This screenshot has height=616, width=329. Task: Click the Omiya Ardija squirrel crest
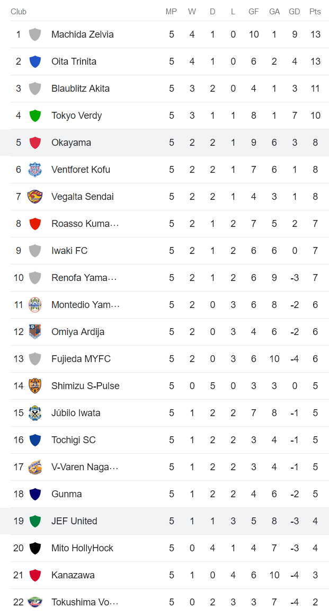tap(35, 331)
